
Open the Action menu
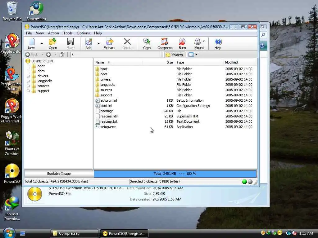pyautogui.click(x=53, y=33)
